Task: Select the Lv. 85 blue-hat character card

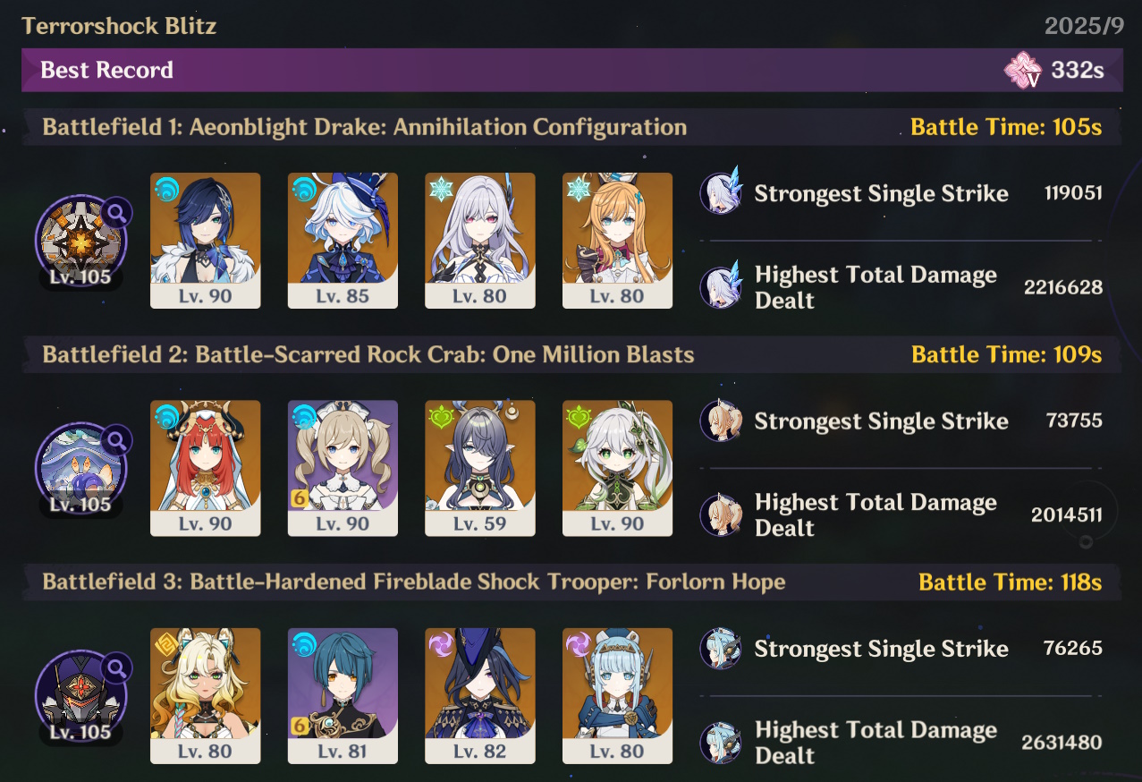Action: [343, 241]
